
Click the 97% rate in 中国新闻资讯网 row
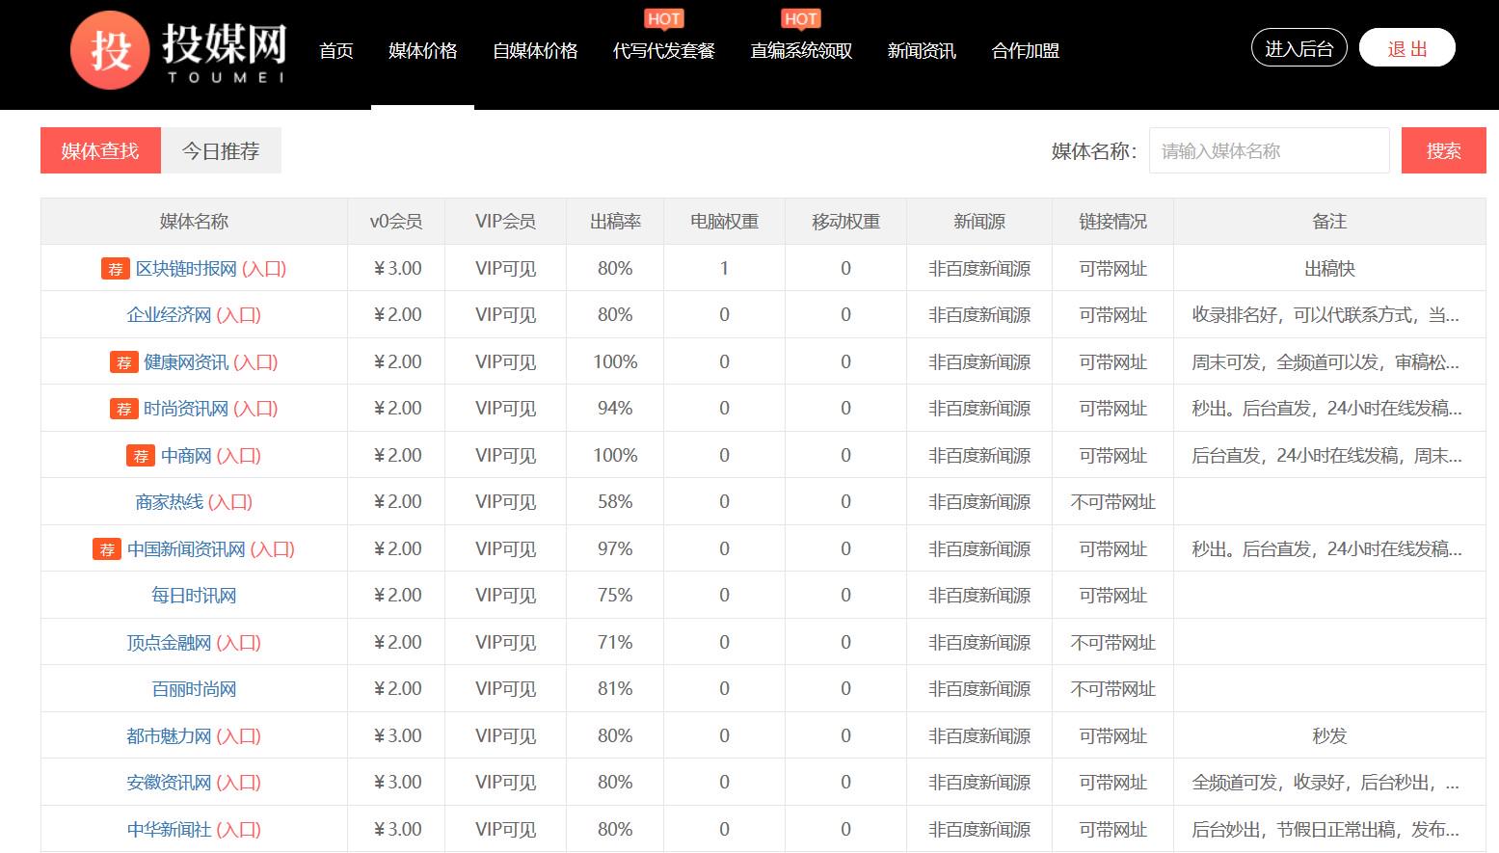pyautogui.click(x=615, y=549)
